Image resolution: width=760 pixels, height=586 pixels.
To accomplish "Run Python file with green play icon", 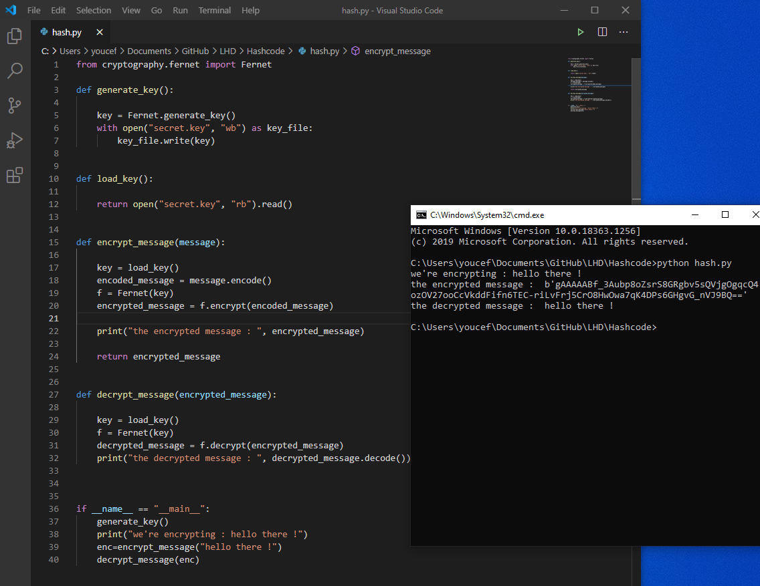I will tap(580, 32).
